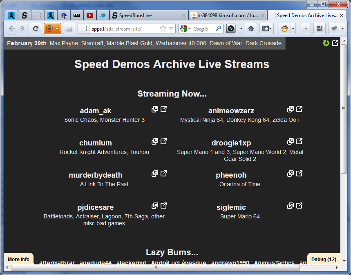The image size is (351, 275).
Task: Click the pinned YouTube tab
Action: pos(89,15)
